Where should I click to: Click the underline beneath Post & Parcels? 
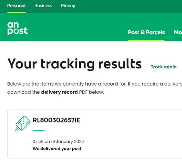pyautogui.click(x=146, y=40)
